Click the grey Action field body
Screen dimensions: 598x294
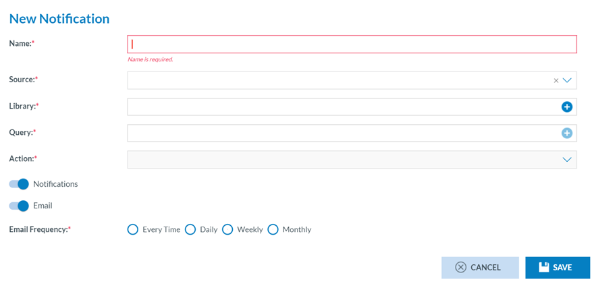point(337,160)
